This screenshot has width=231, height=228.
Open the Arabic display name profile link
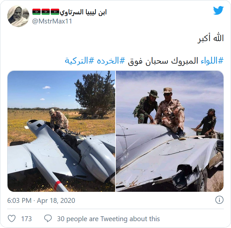(x=83, y=12)
